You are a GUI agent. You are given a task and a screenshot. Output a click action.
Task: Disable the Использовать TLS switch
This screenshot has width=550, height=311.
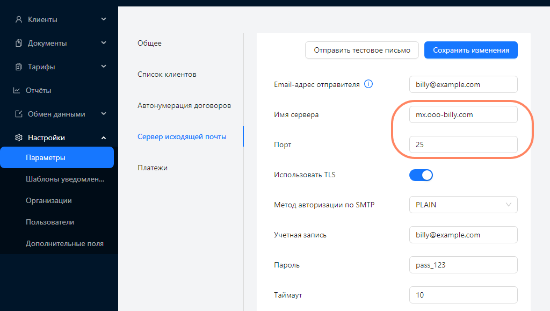421,175
